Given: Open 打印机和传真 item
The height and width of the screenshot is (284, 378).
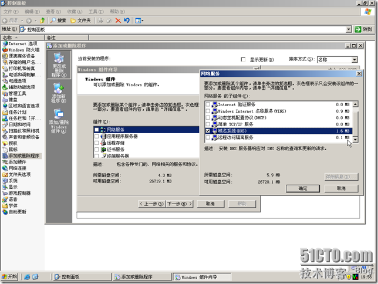Looking at the screenshot, I should (x=19, y=69).
